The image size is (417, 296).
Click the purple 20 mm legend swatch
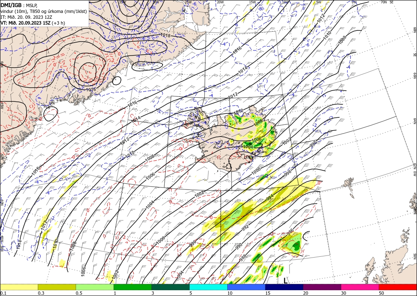[x=322, y=287]
